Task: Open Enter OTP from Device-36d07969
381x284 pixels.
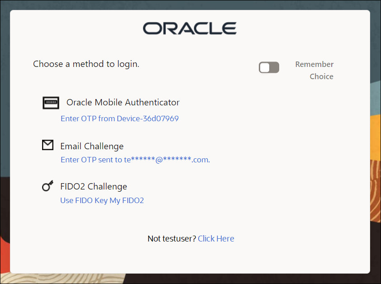Action: coord(119,118)
